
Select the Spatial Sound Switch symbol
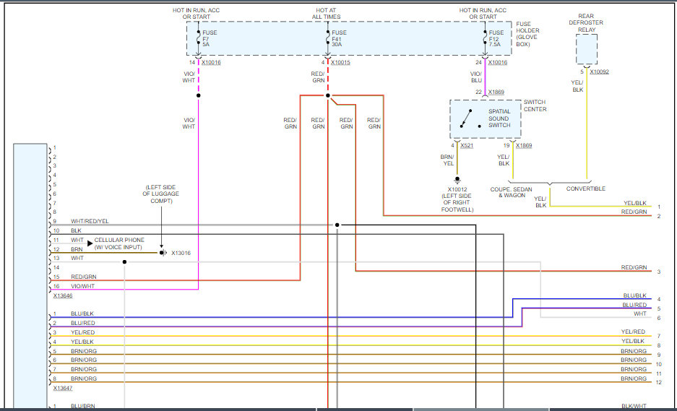468,118
